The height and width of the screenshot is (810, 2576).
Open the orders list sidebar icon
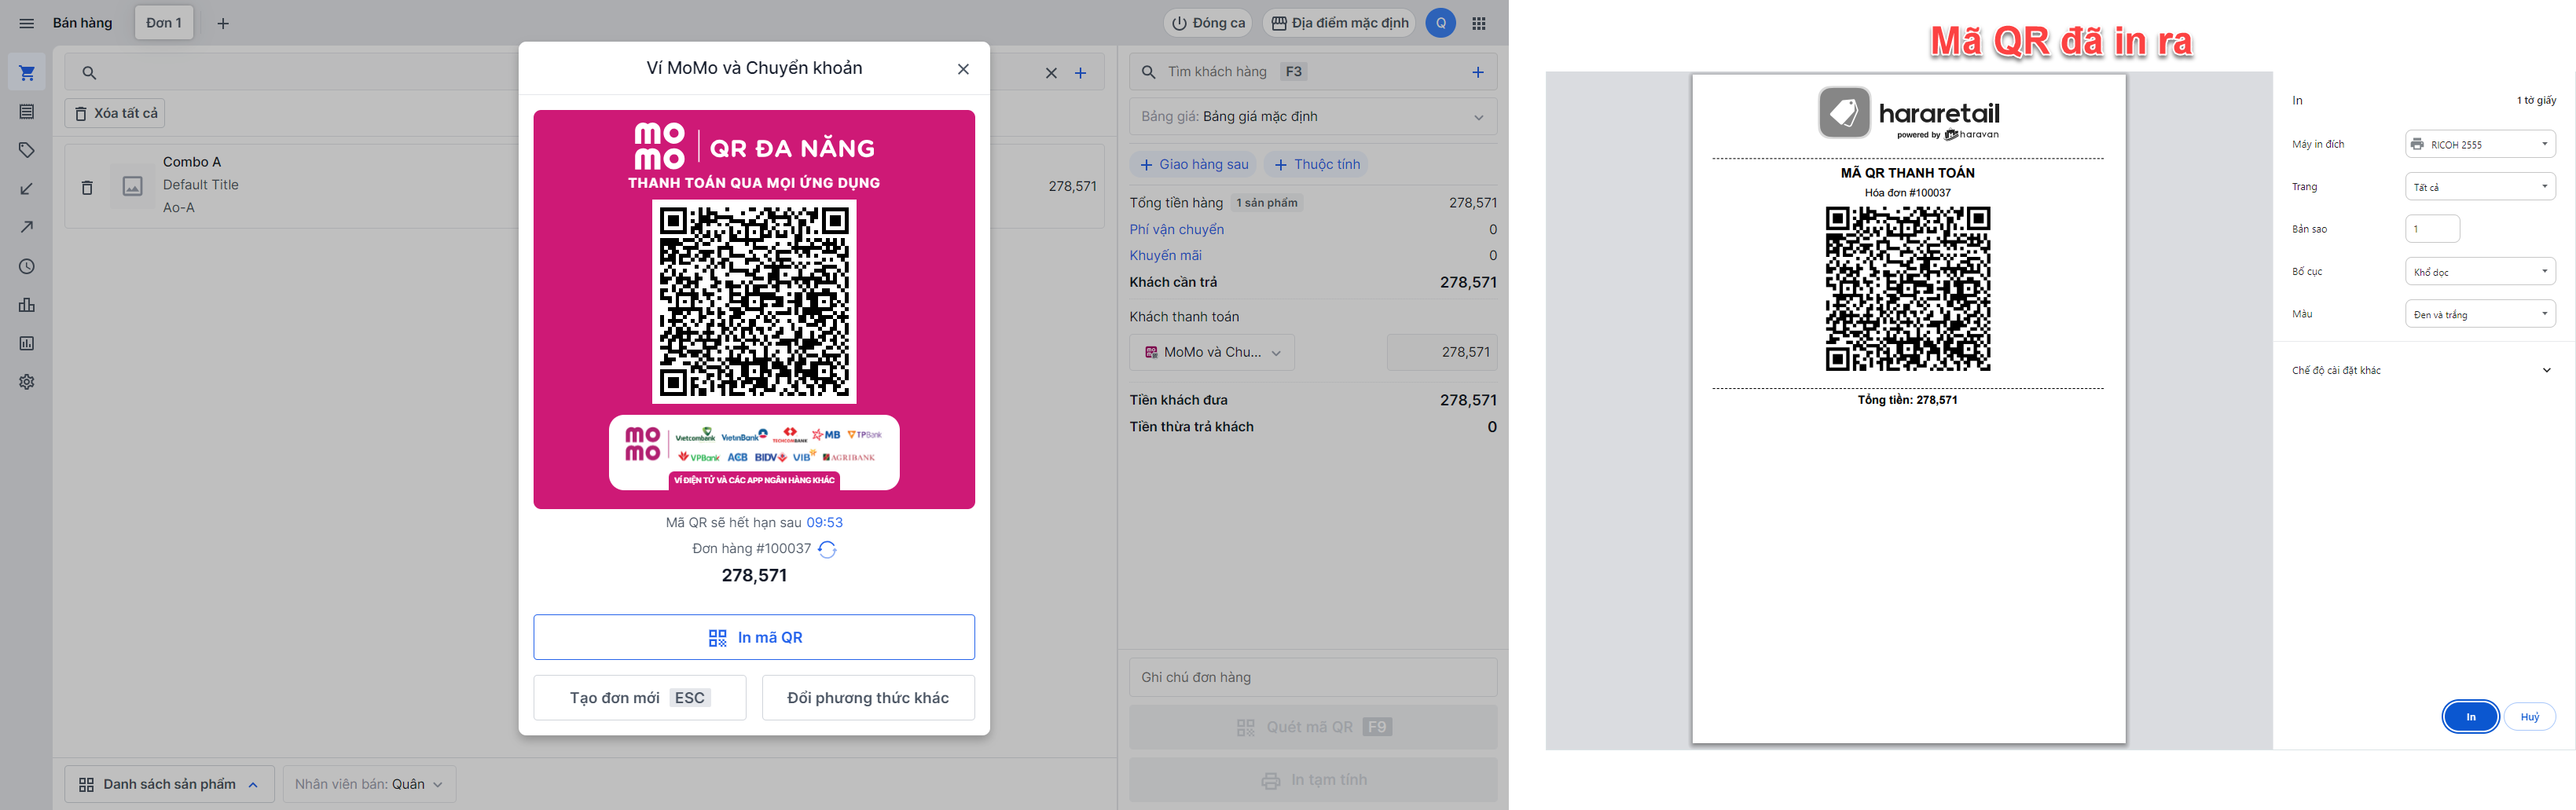[27, 112]
